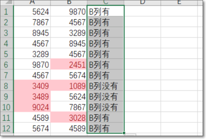Click cell B10 containing 7867
The image size is (206, 139).
pos(69,107)
